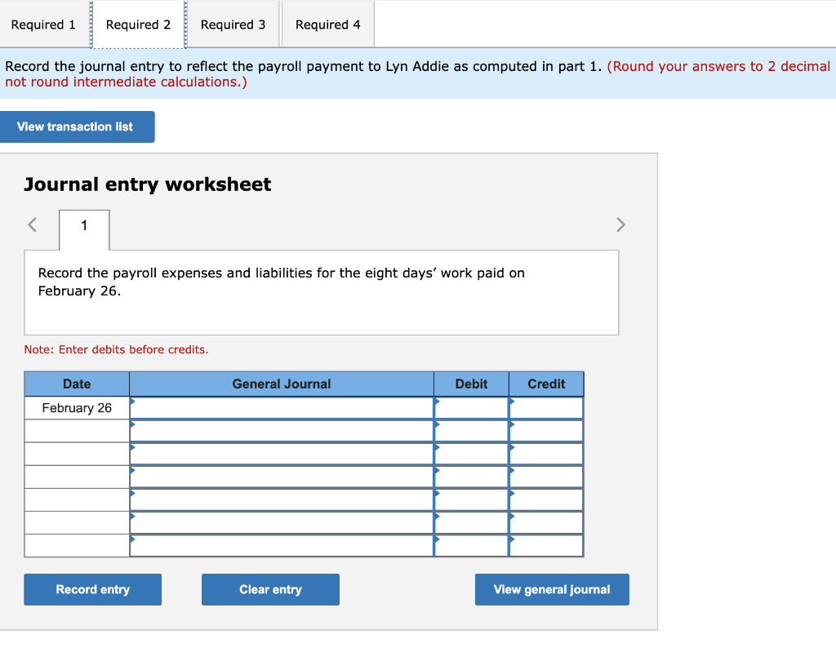Go to next journal entry arrow

(620, 224)
